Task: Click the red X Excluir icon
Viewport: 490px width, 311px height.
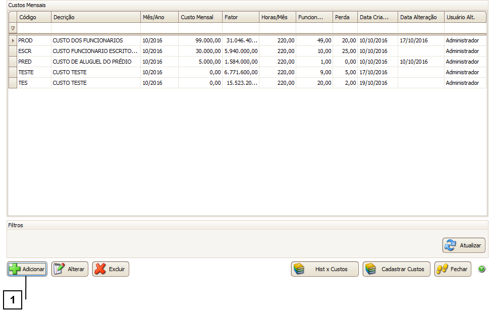Action: 100,269
